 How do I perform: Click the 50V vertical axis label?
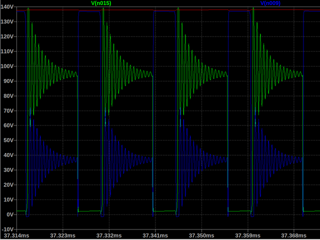tap(8, 140)
